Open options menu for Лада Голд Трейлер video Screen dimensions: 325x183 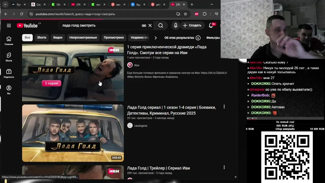[224, 167]
